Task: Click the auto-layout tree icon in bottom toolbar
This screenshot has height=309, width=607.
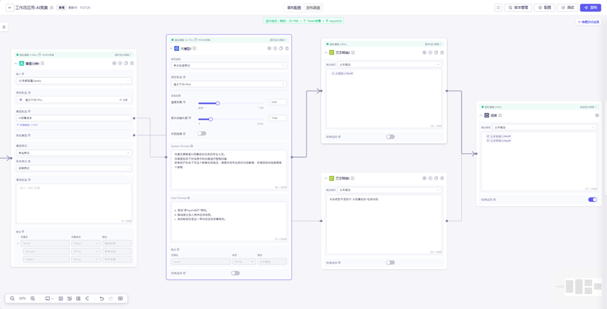Action: [87, 298]
